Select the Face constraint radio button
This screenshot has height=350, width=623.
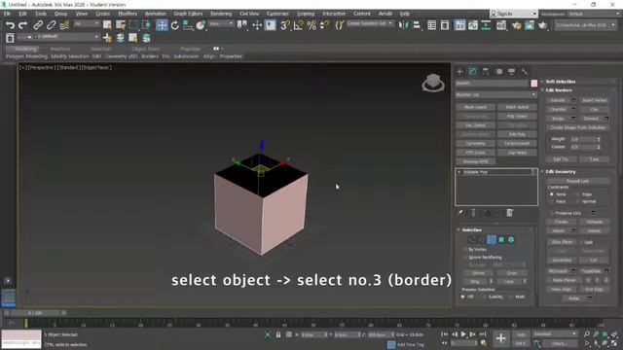tap(552, 201)
